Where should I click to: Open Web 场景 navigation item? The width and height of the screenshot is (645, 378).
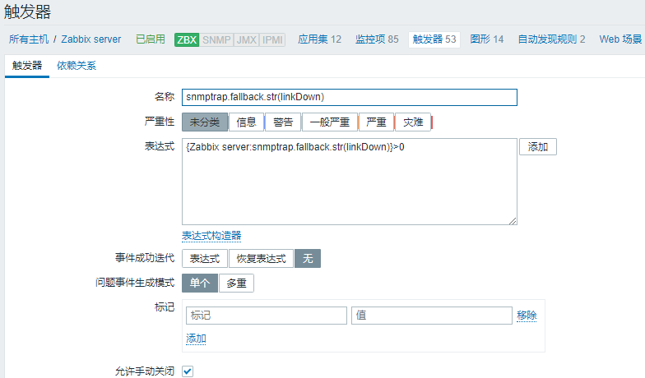click(x=620, y=39)
